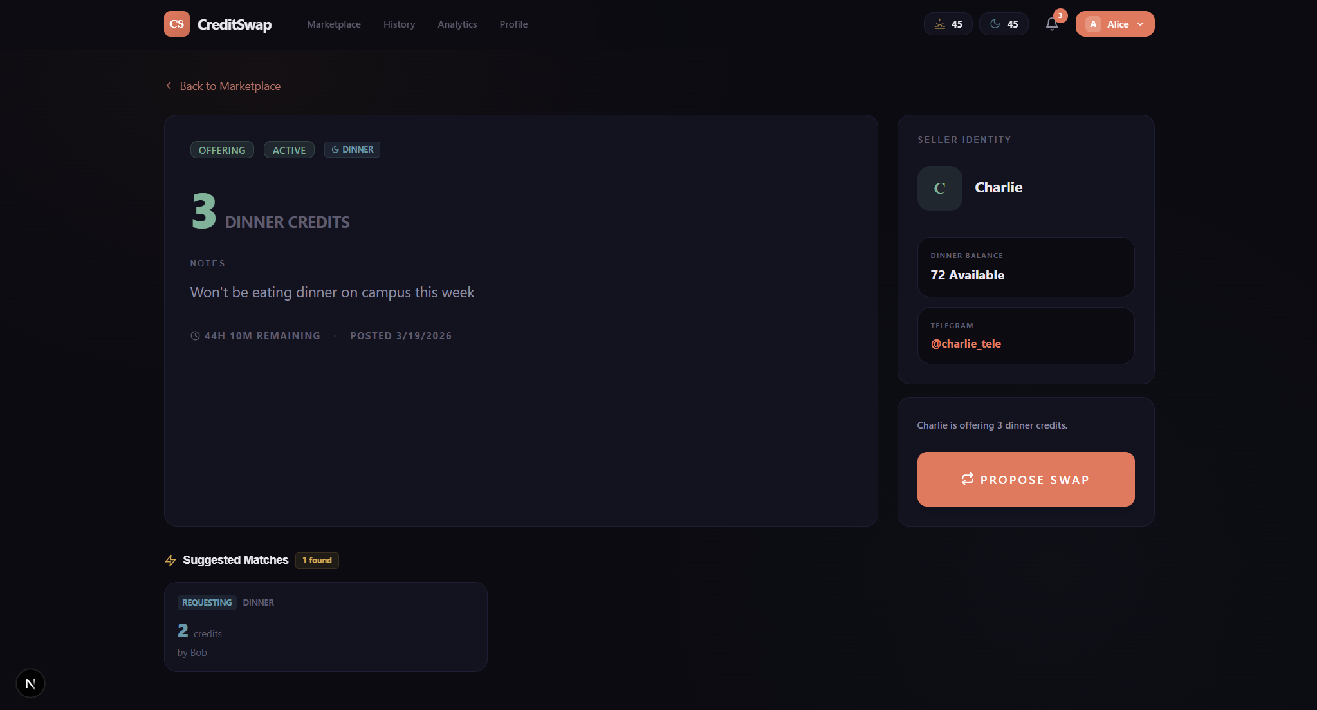Click the DINNER tag badge
1317x710 pixels.
352,149
